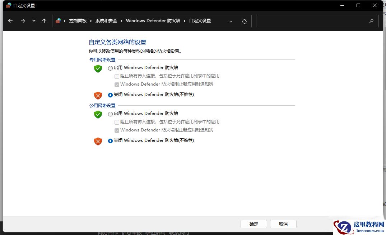Screen dimensions: 386x235
Task: Enable 启用 Windows Defender 防火墙 for private network
Action: [x=110, y=68]
